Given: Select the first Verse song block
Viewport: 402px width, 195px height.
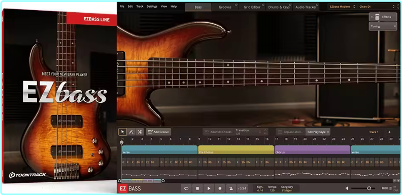Looking at the screenshot, I should point(159,150).
